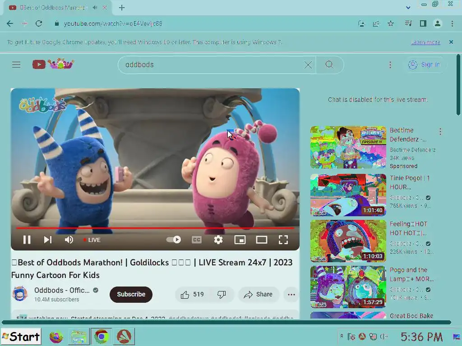Screen dimensions: 462x346
Task: Mute the tab via speaker icon
Action: tap(95, 8)
